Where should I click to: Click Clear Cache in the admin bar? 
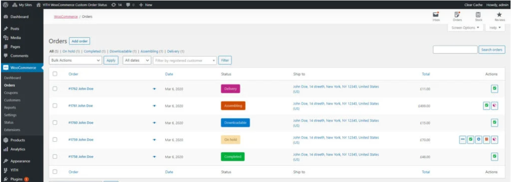[x=474, y=5]
